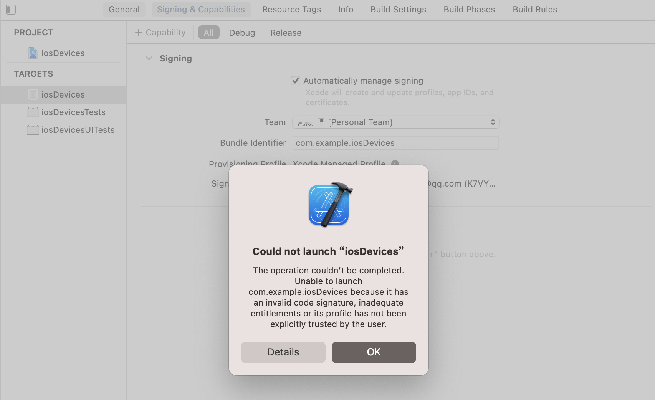Image resolution: width=655 pixels, height=400 pixels.
Task: Select the Release configuration filter
Action: click(286, 33)
